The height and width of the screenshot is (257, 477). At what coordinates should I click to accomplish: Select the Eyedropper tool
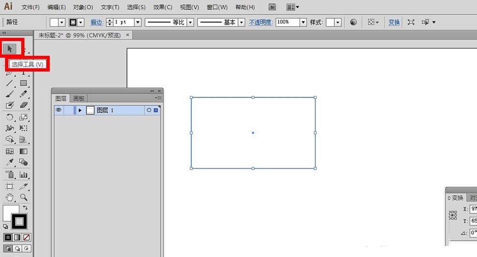(x=10, y=162)
